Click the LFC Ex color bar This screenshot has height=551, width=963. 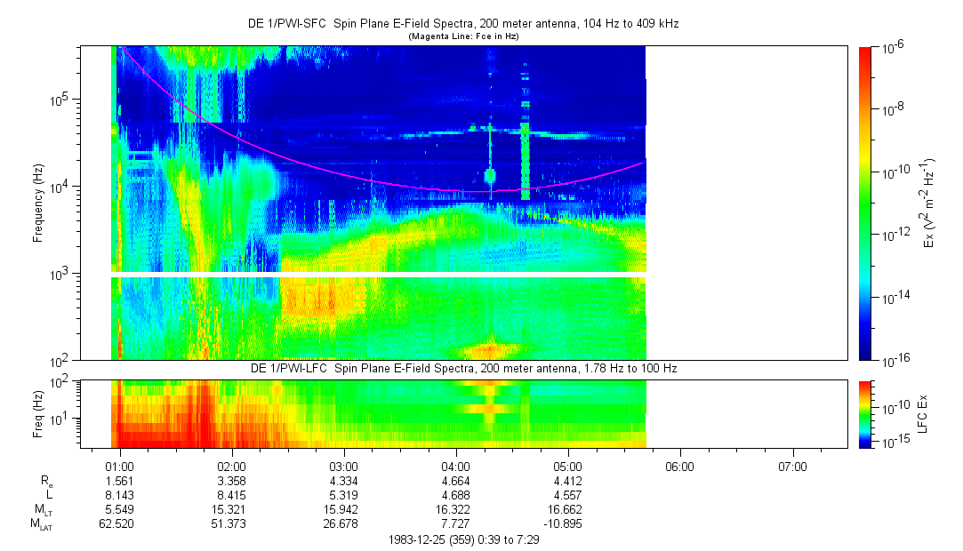click(866, 413)
